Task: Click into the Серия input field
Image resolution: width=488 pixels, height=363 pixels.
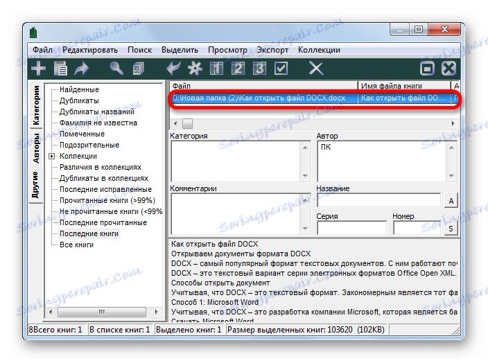Action: pyautogui.click(x=351, y=228)
